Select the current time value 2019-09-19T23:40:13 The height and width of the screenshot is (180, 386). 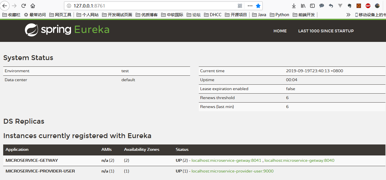(314, 71)
